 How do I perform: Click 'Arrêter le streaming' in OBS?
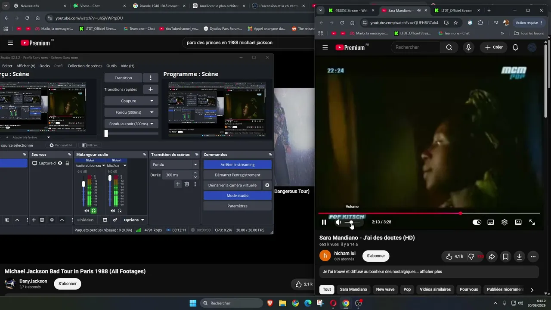pos(238,164)
